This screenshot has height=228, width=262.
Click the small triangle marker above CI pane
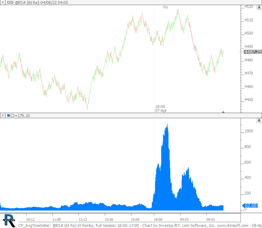coord(223,112)
